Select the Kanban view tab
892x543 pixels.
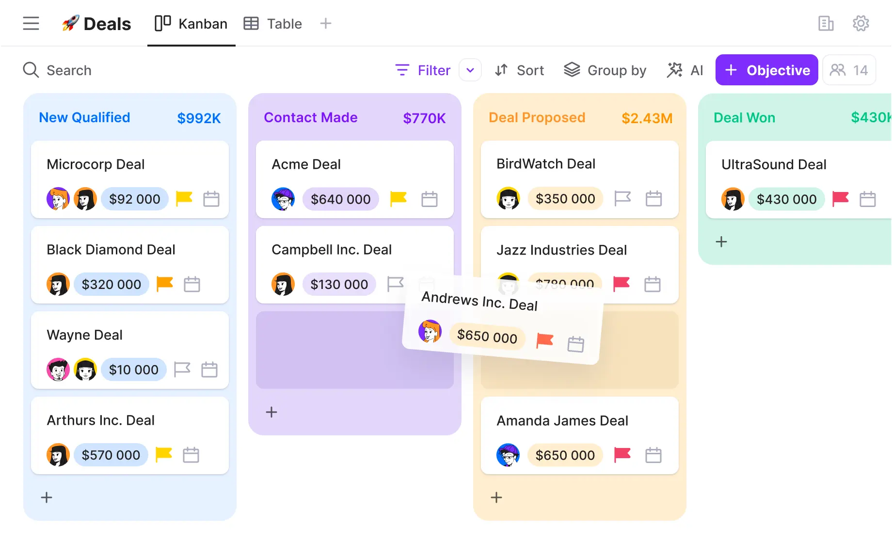point(191,24)
